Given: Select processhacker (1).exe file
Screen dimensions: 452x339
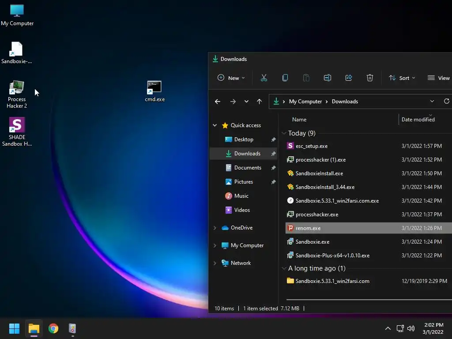Looking at the screenshot, I should [369, 160].
